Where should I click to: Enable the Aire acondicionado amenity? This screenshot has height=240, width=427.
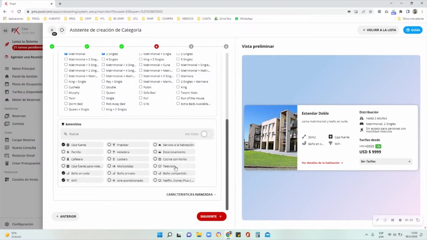tap(109, 180)
